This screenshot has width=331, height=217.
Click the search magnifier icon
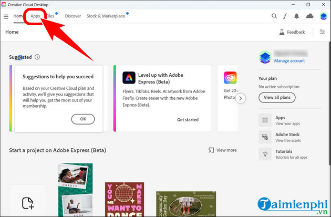click(x=274, y=16)
